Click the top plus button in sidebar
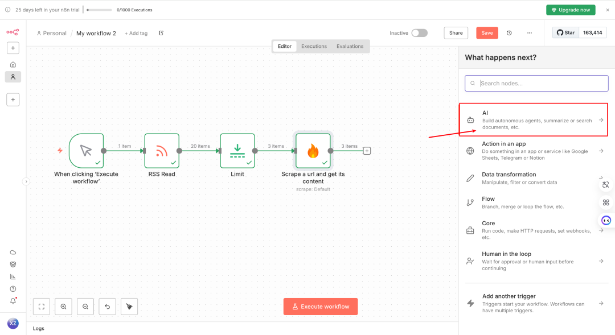This screenshot has width=615, height=335. pos(13,48)
